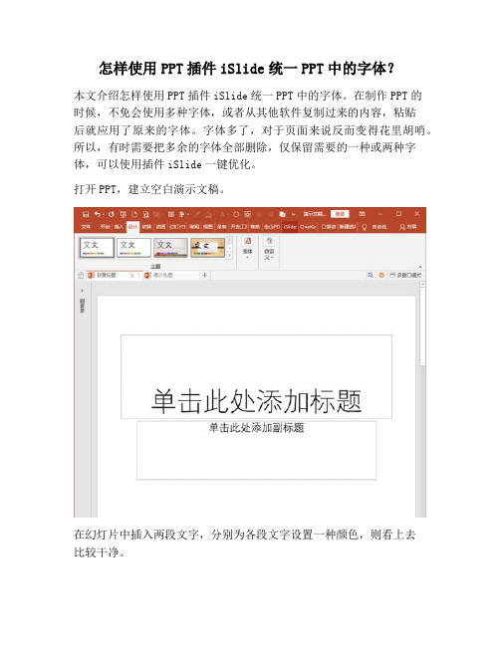The height and width of the screenshot is (646, 500).
Task: Click the Redo icon in the title bar
Action: click(111, 214)
